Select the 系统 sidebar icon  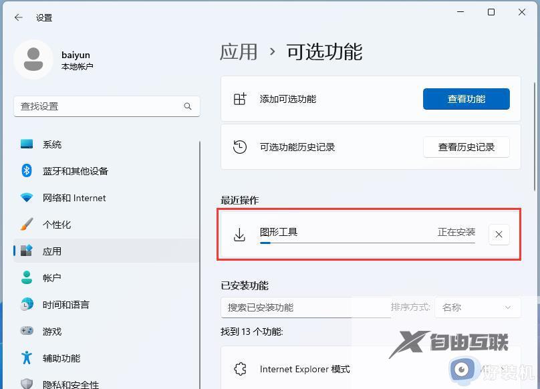27,144
